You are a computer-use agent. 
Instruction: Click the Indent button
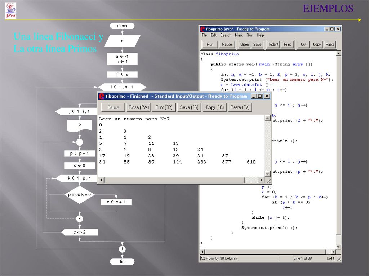[273, 44]
